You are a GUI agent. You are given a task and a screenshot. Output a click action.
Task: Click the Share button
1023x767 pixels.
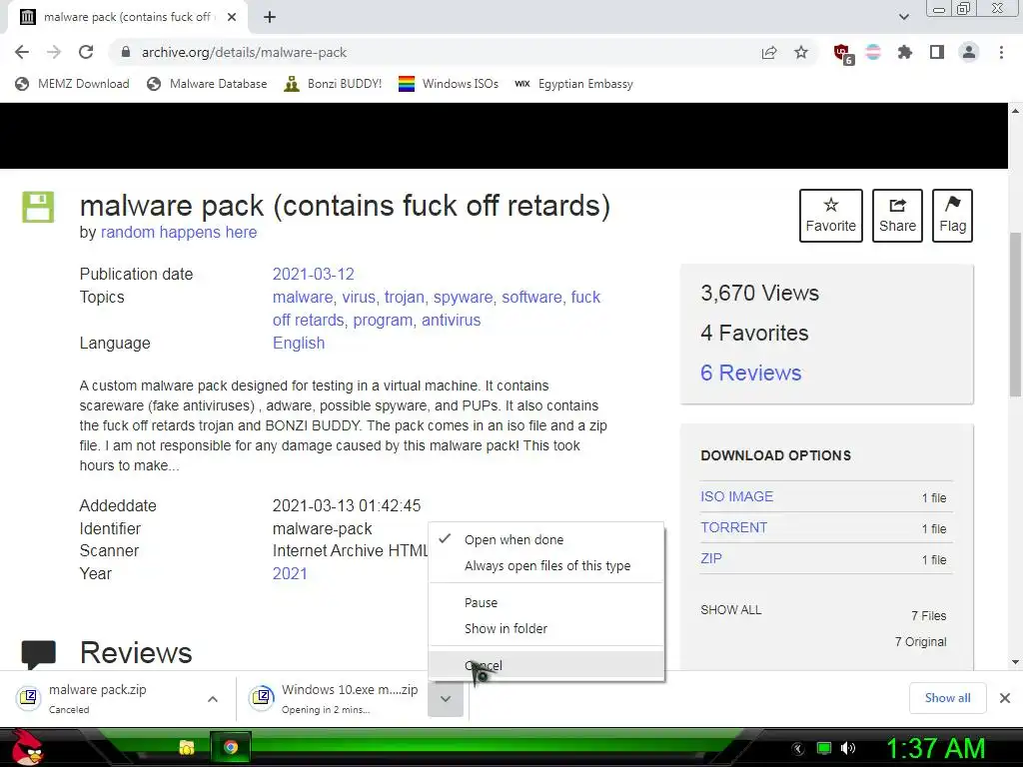tap(897, 216)
